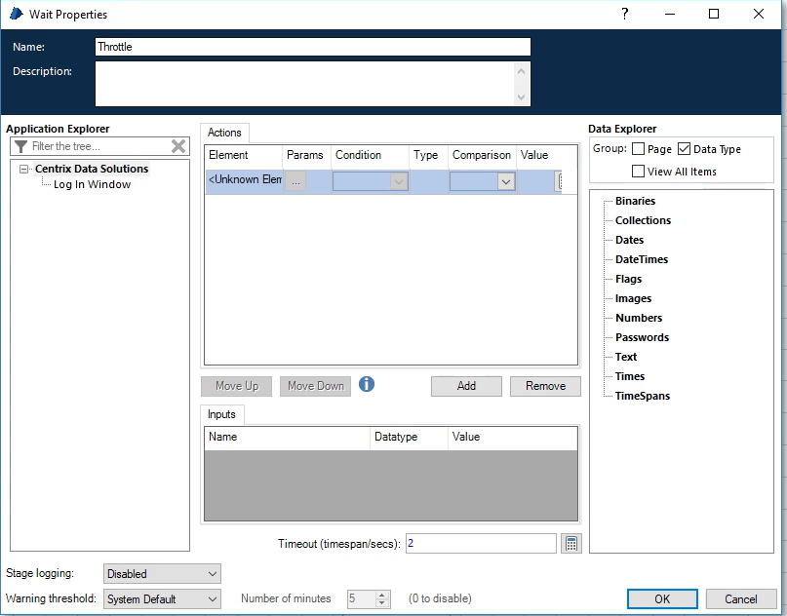Click the Timeout timespan input field

click(x=481, y=543)
